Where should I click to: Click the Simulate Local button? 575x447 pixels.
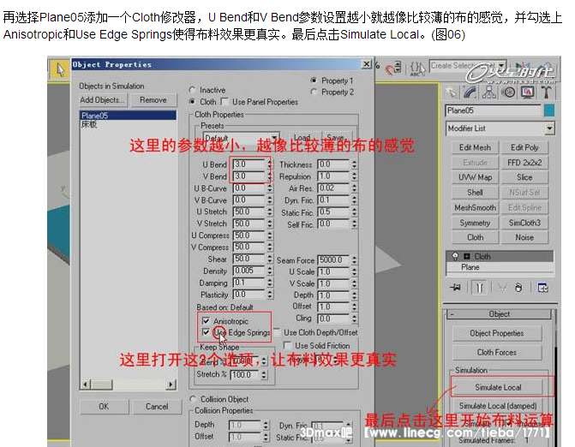click(x=500, y=387)
